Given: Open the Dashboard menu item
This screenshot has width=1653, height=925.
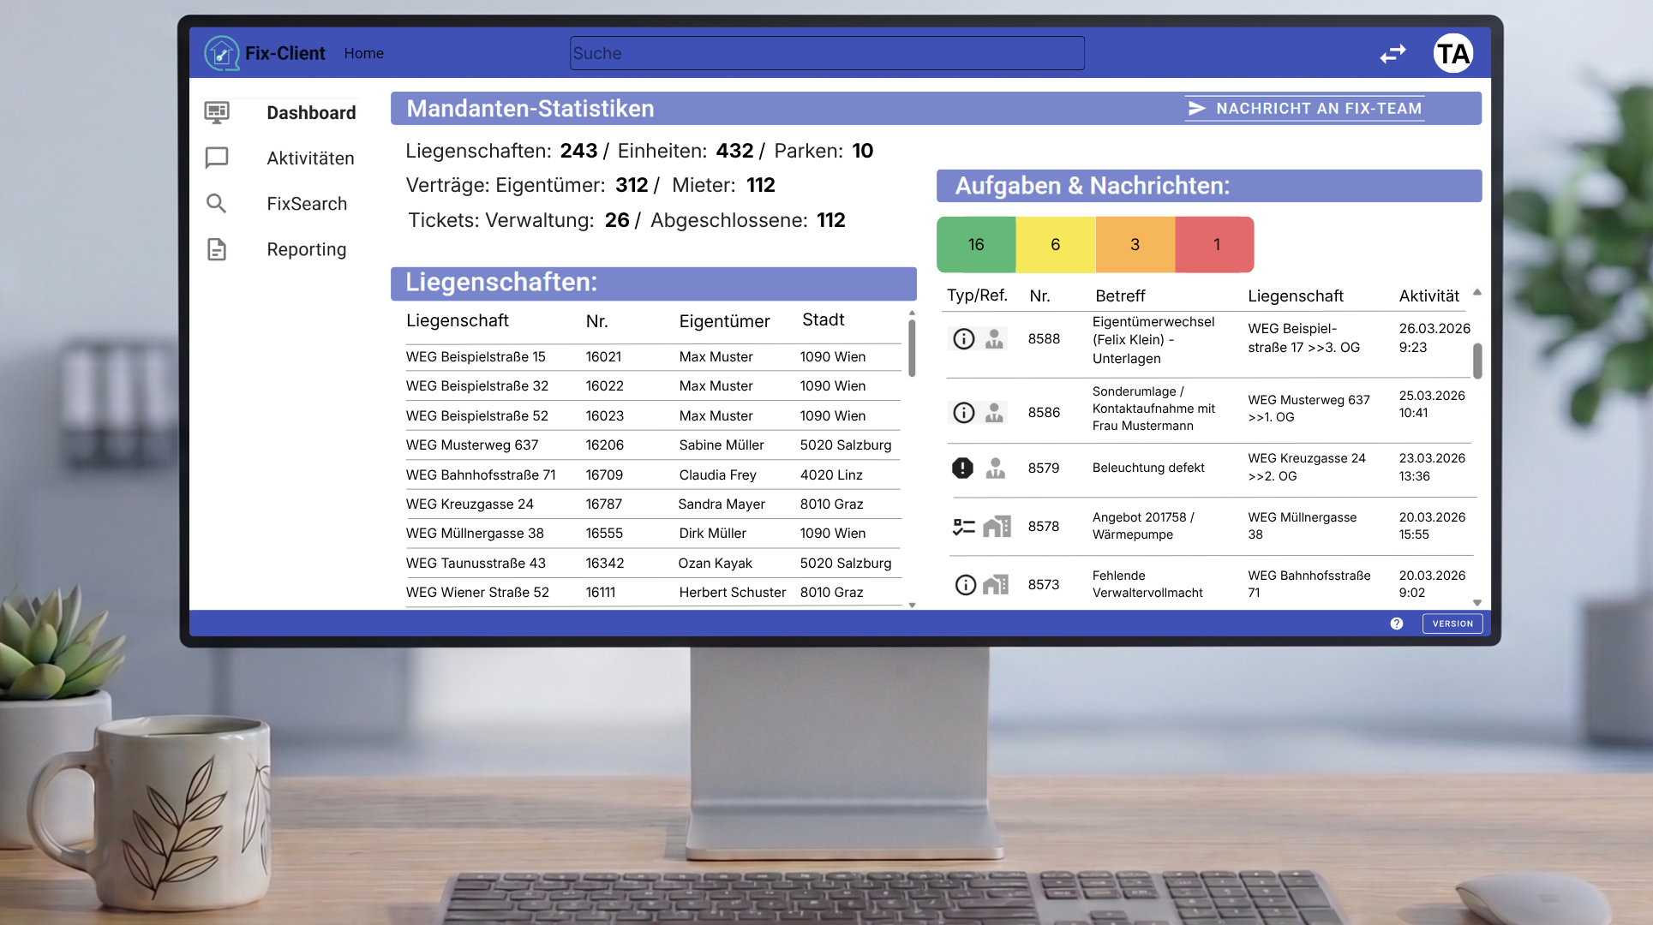Looking at the screenshot, I should tap(311, 113).
